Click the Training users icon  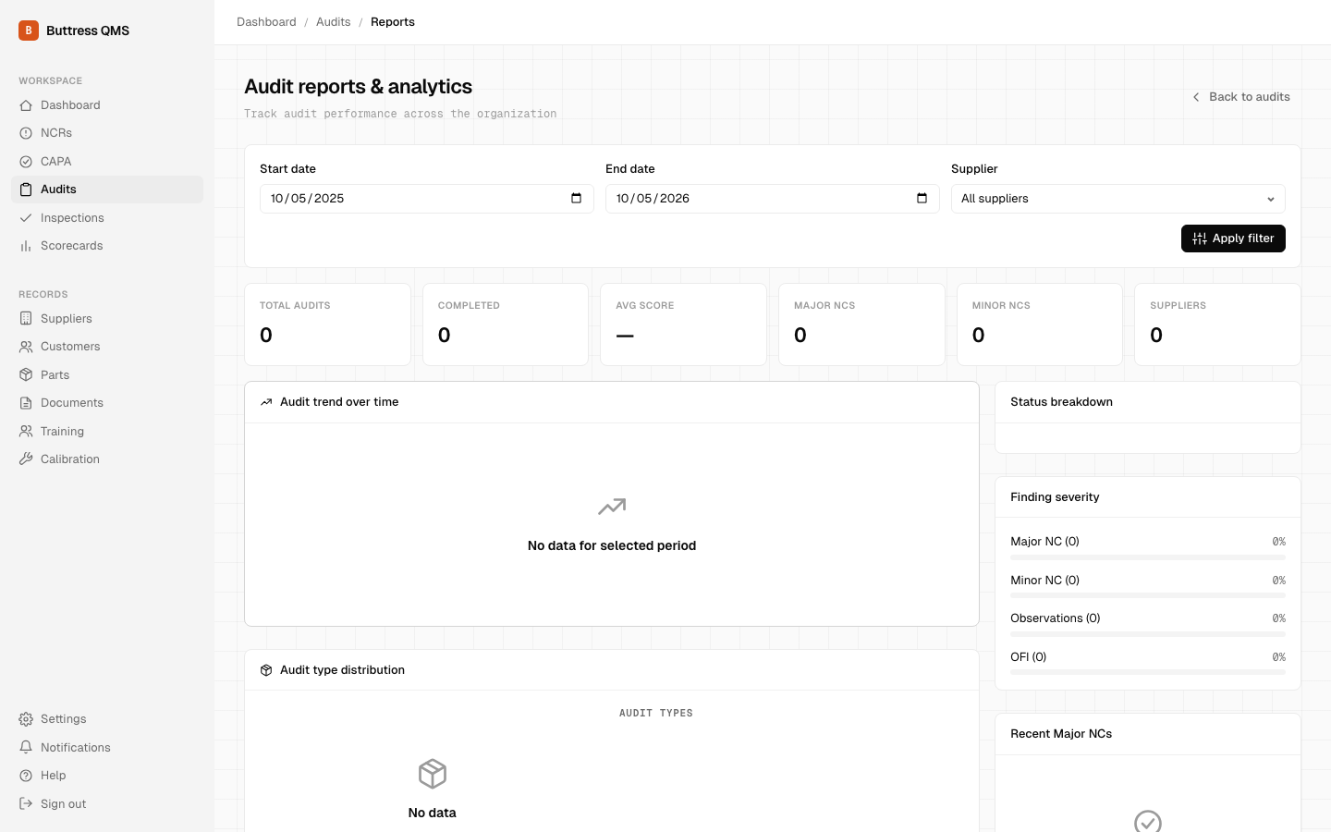tap(26, 432)
